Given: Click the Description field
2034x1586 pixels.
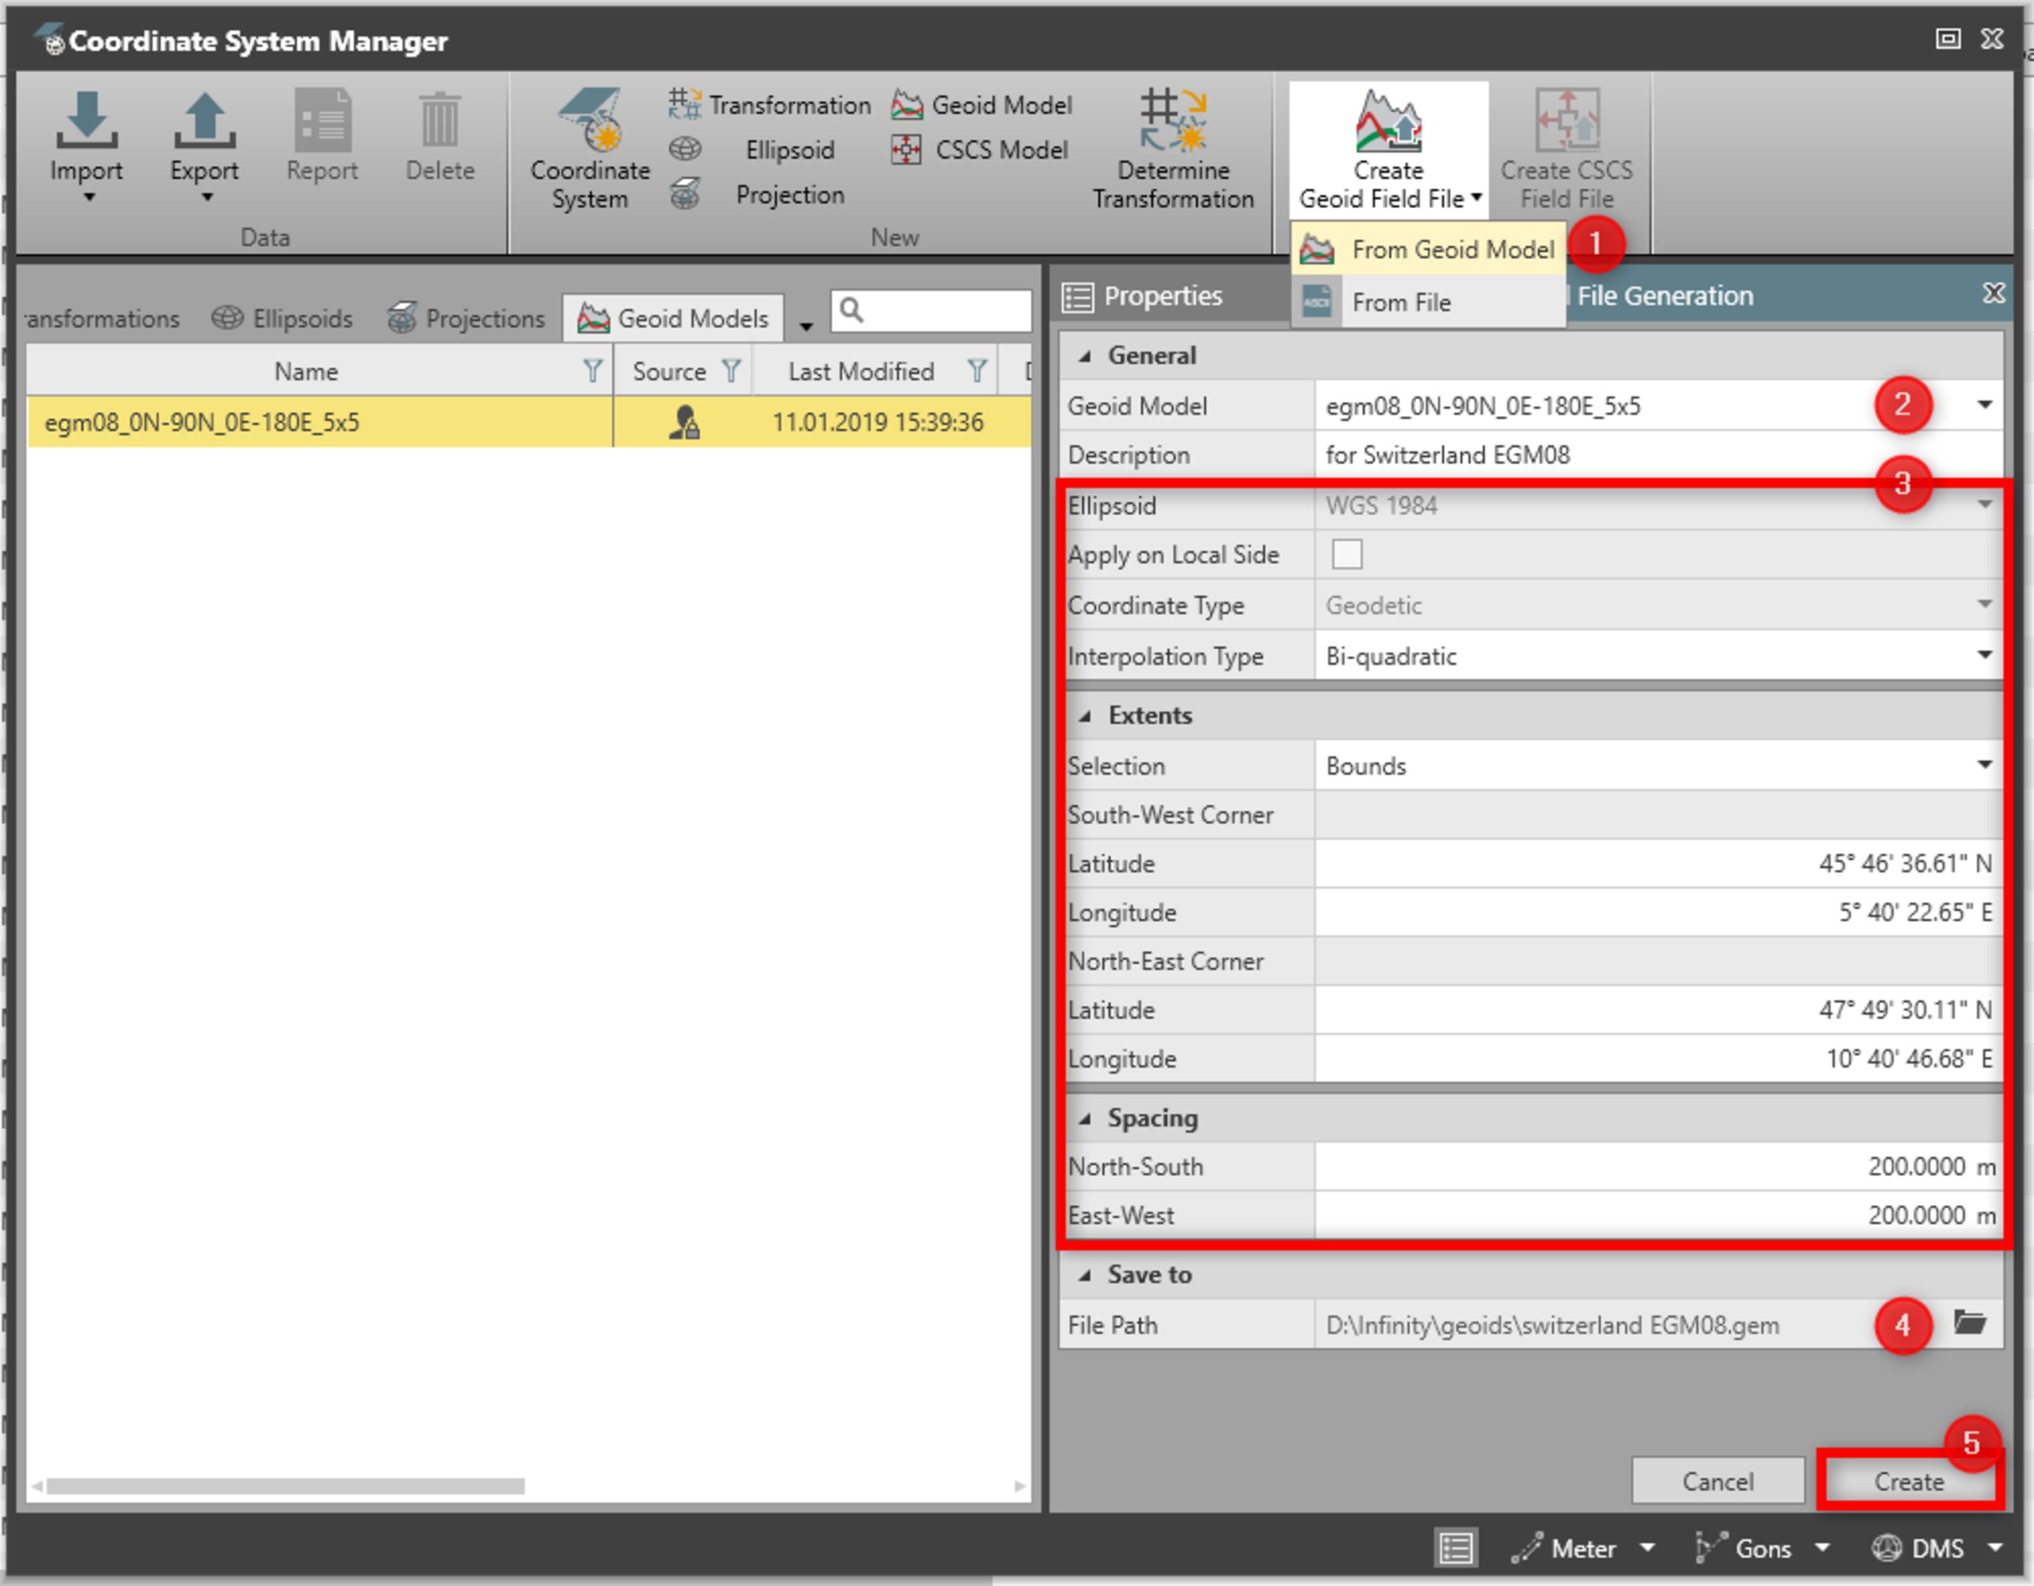Looking at the screenshot, I should (x=1658, y=455).
